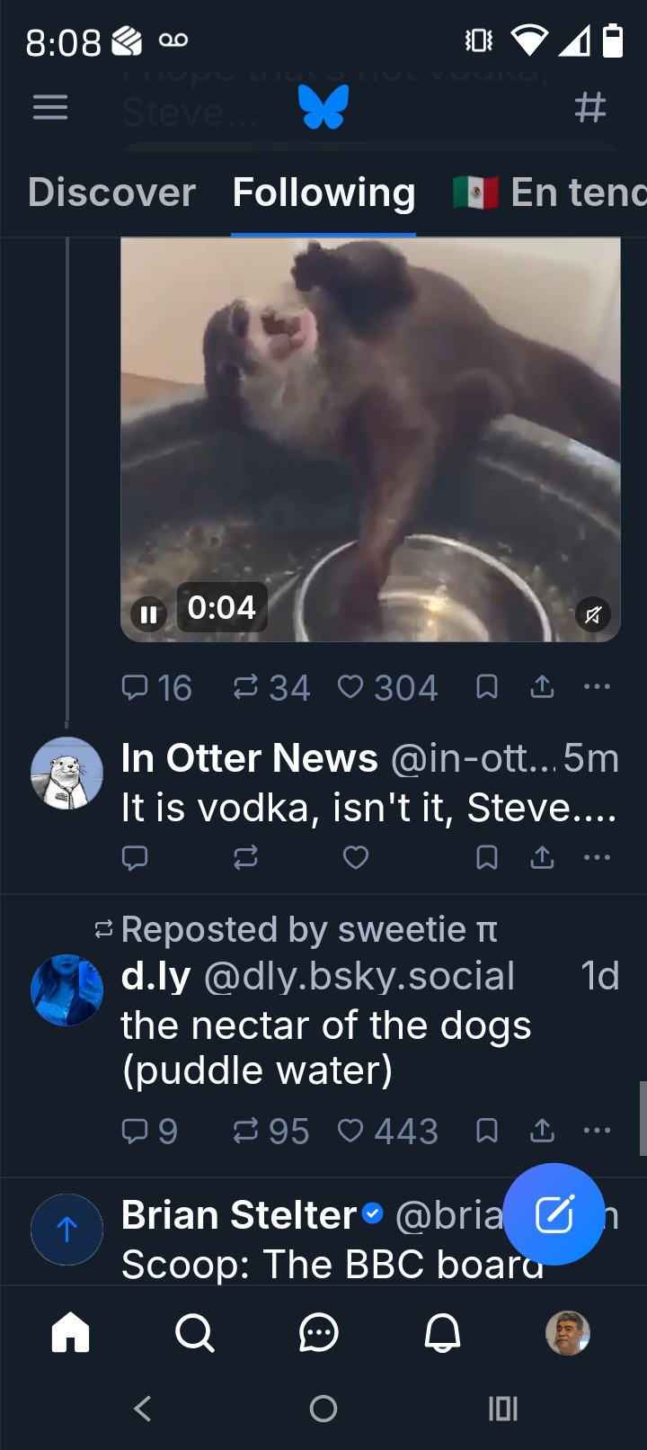
Task: Switch to the Discover tab
Action: click(x=111, y=192)
